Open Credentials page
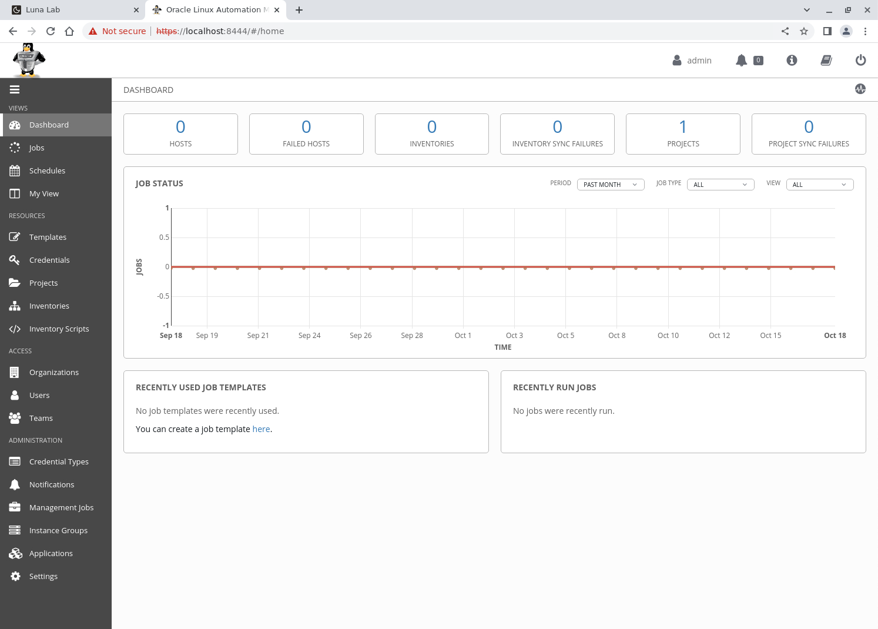This screenshot has height=629, width=878. 56,260
